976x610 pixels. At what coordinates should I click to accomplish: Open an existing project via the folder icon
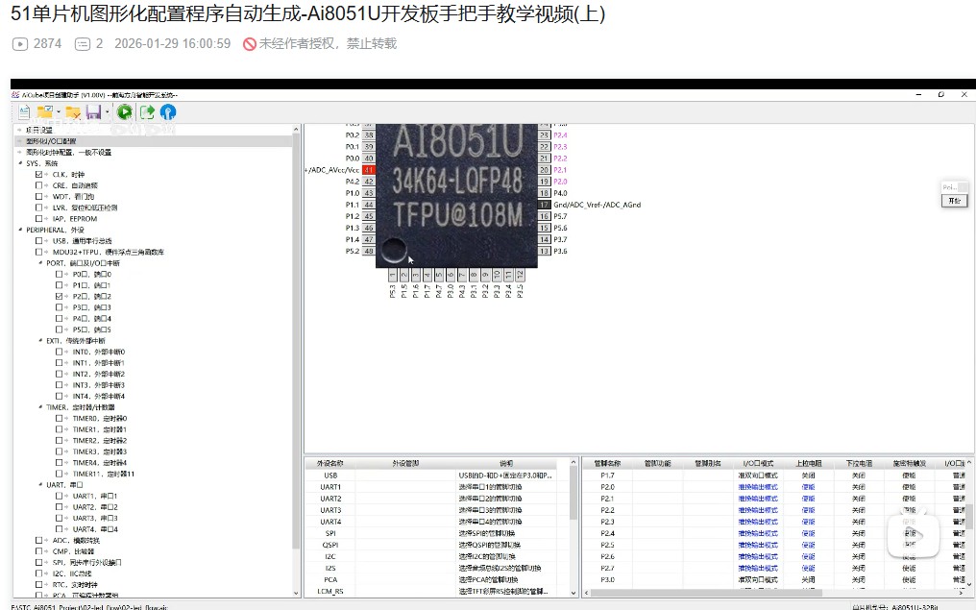tap(45, 111)
